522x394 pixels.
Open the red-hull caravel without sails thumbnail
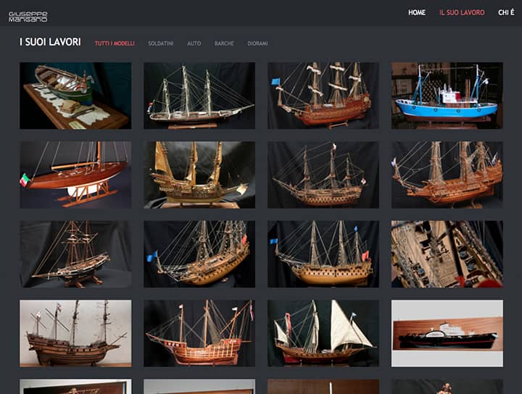[199, 333]
